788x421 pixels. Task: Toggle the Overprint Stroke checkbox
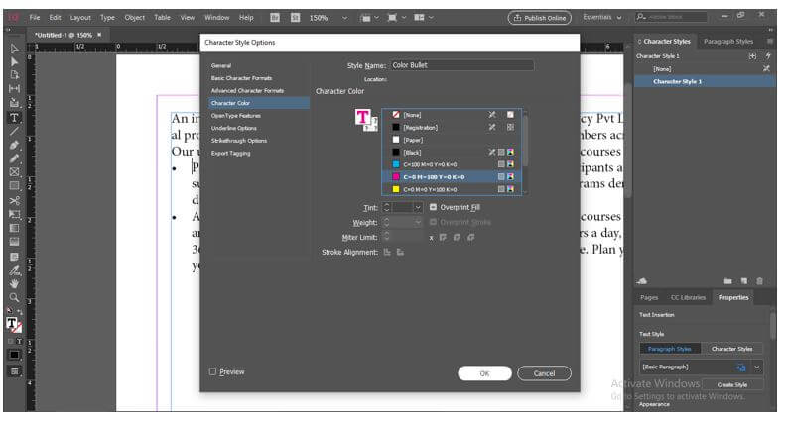(433, 222)
